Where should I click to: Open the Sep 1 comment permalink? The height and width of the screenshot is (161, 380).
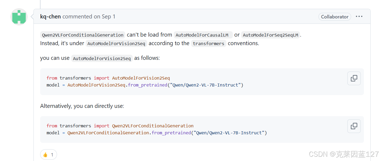[102, 16]
